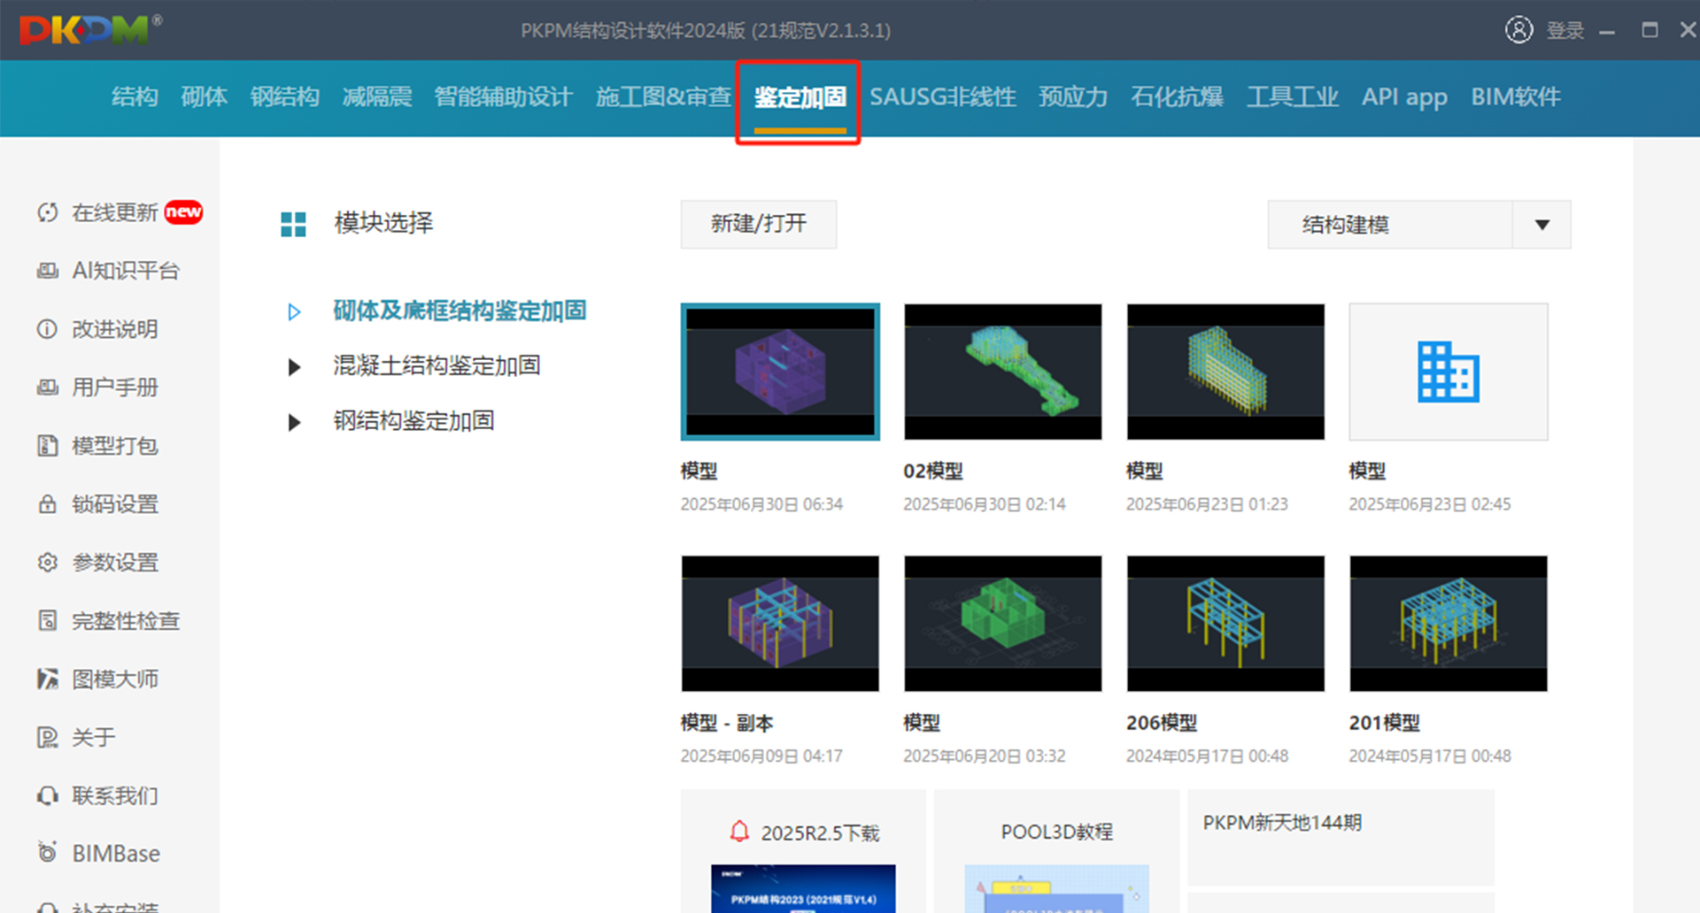
Task: Click the 结构建模 combo box field
Action: click(x=1419, y=225)
